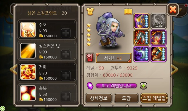This screenshot has width=188, height=111.
Task: Open the yellow book icon above hero
Action: [128, 12]
